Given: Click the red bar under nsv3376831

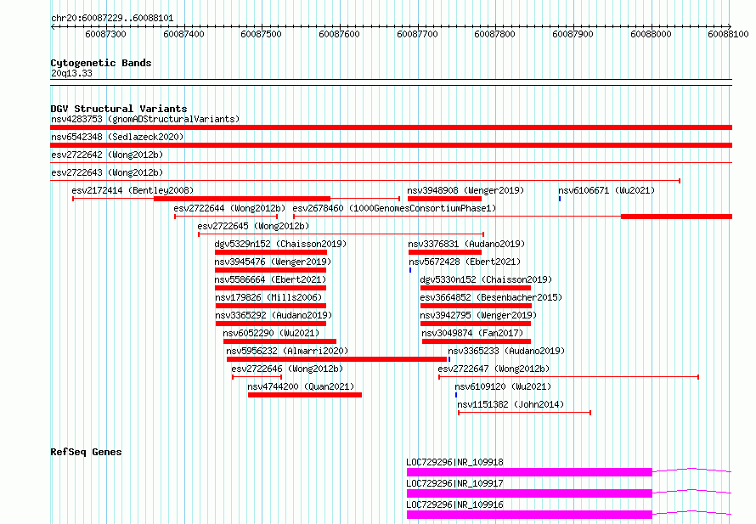Looking at the screenshot, I should 445,252.
